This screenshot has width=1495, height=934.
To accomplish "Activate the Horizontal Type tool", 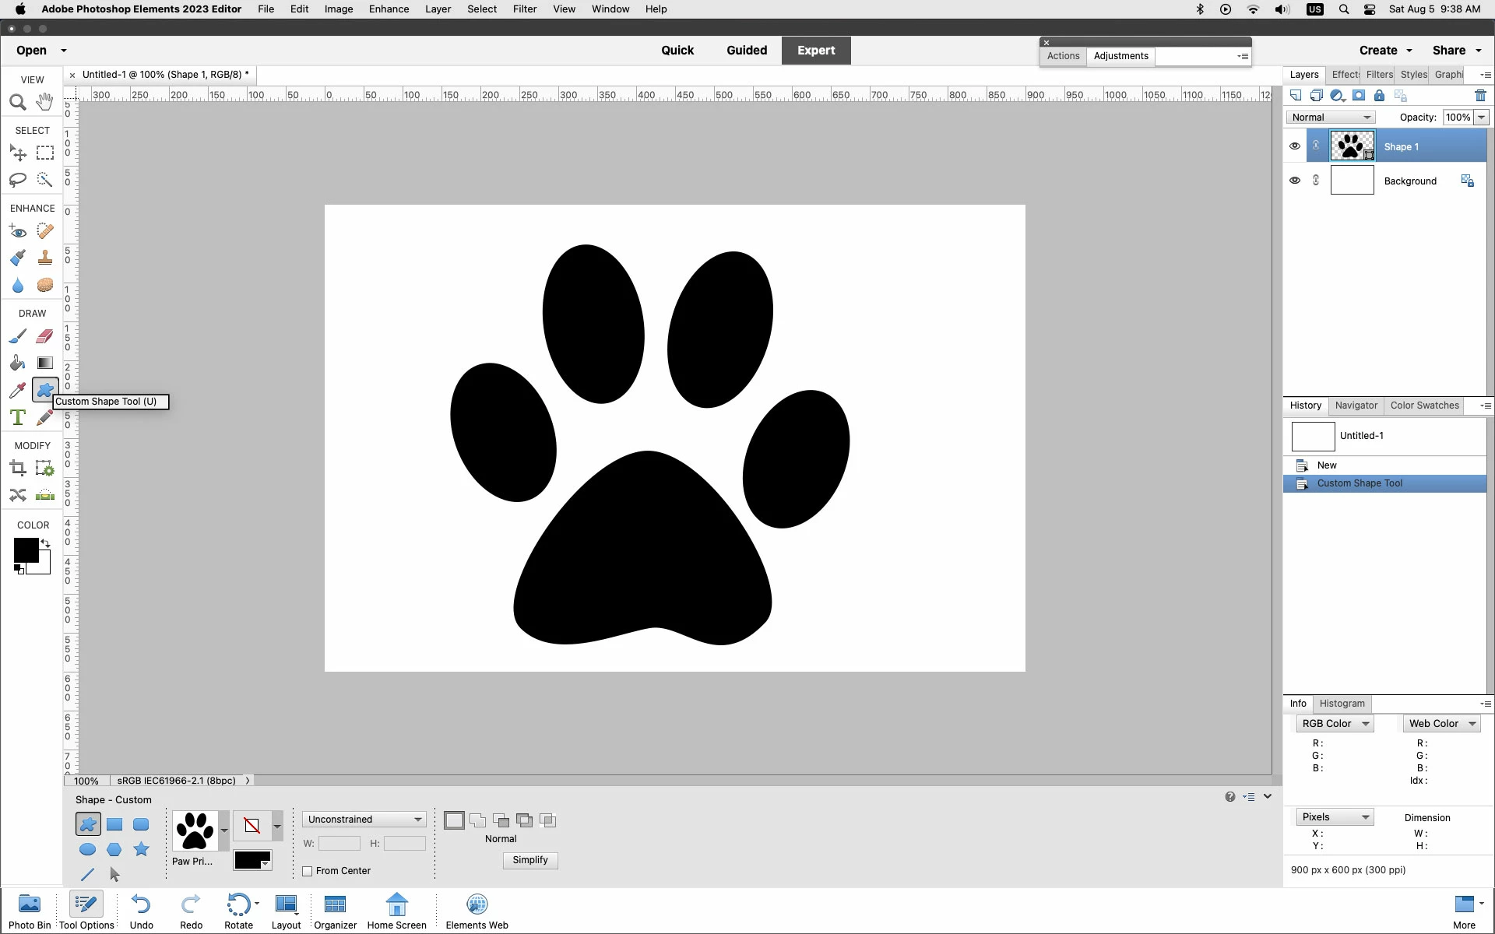I will 18,417.
